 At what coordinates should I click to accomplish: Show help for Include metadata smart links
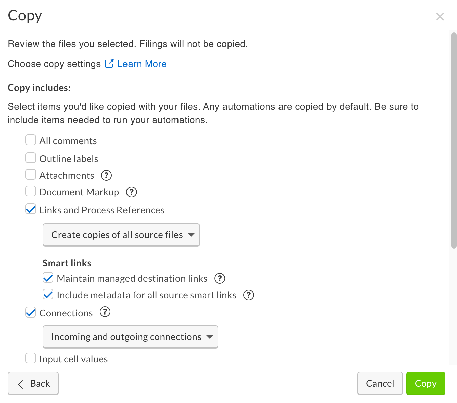[x=249, y=295]
